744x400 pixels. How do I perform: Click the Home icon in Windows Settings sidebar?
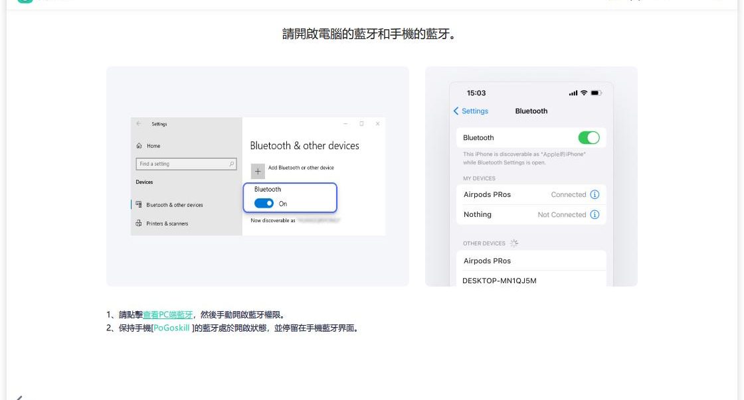(x=139, y=146)
